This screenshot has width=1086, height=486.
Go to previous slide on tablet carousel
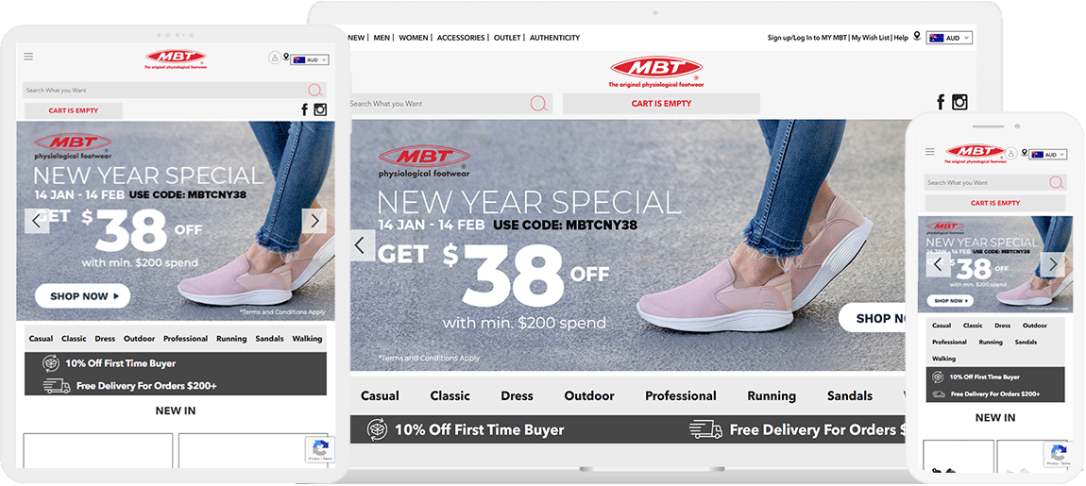tap(38, 221)
